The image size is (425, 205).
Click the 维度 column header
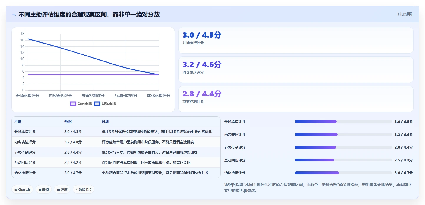tap(18, 122)
